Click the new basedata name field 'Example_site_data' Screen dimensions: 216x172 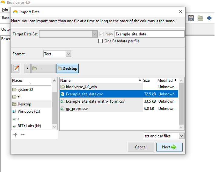[x=149, y=34]
